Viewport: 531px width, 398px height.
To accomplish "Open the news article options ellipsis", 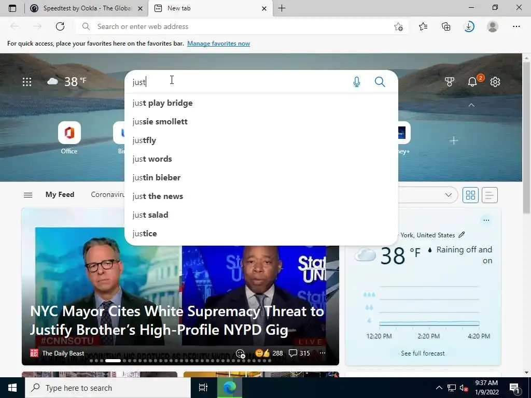I will pos(323,353).
